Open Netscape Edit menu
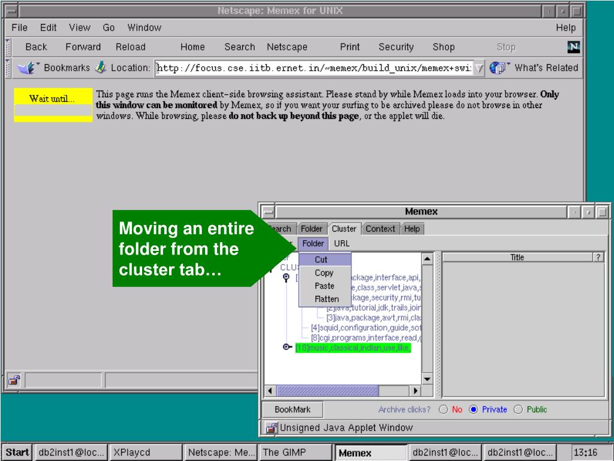The height and width of the screenshot is (461, 614). (48, 28)
